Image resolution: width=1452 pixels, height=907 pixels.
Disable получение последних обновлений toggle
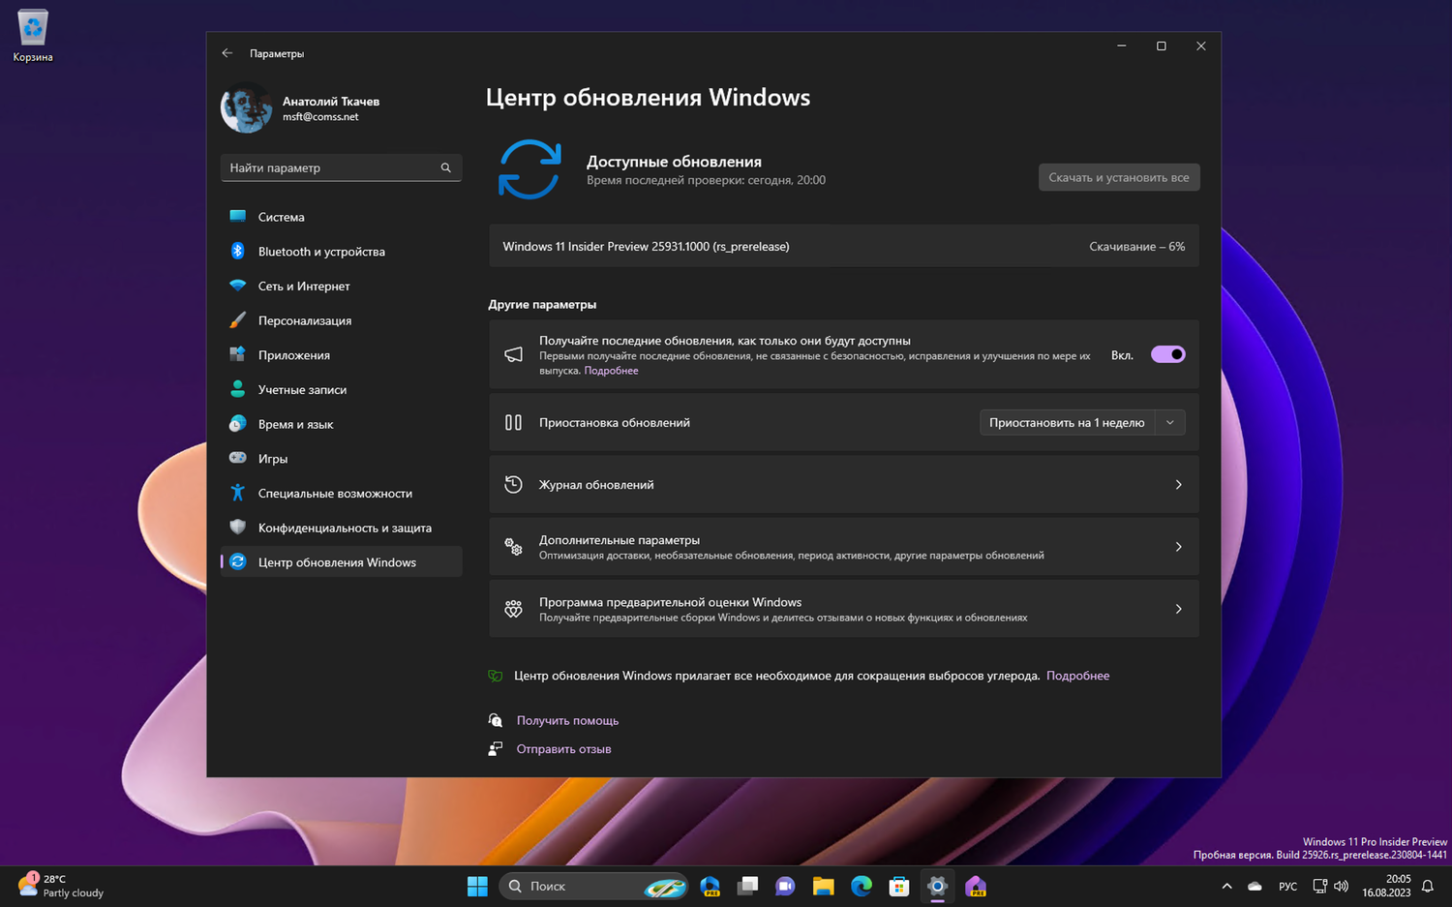pos(1167,354)
